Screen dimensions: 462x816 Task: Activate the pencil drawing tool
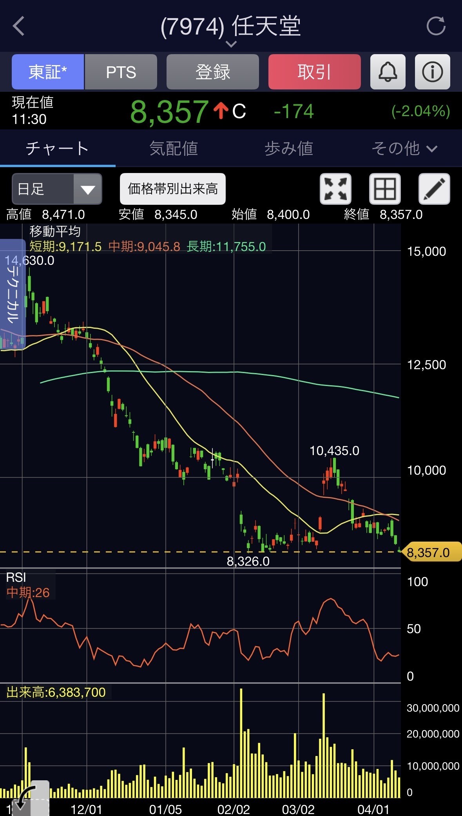(x=434, y=189)
